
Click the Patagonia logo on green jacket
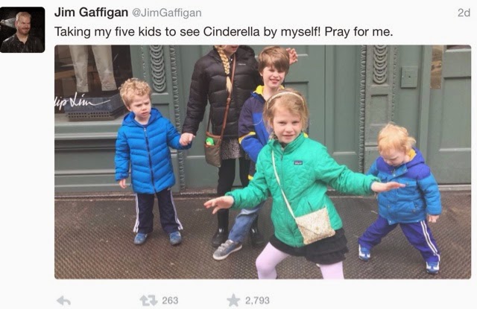(298, 163)
